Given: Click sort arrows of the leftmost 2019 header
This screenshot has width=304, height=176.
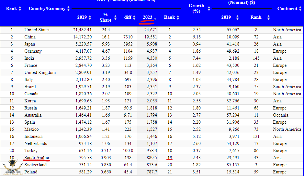Looking at the screenshot, I should tap(90, 17).
